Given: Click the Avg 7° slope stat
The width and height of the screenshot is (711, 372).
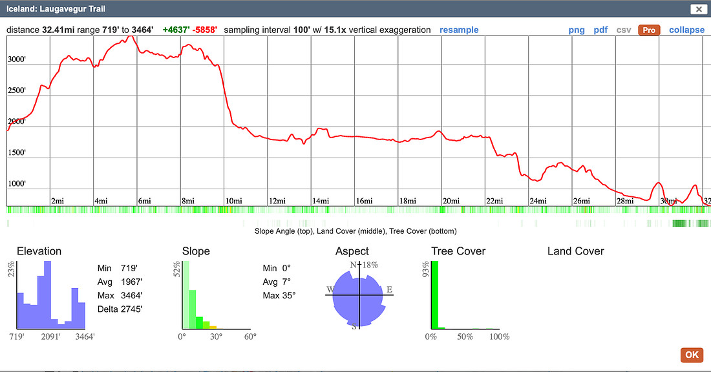Looking at the screenshot, I should point(277,282).
